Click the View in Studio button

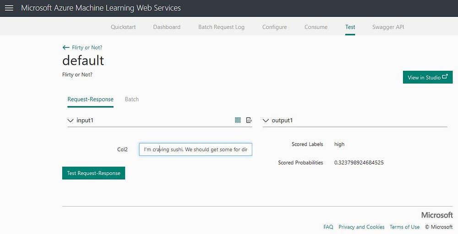(427, 77)
